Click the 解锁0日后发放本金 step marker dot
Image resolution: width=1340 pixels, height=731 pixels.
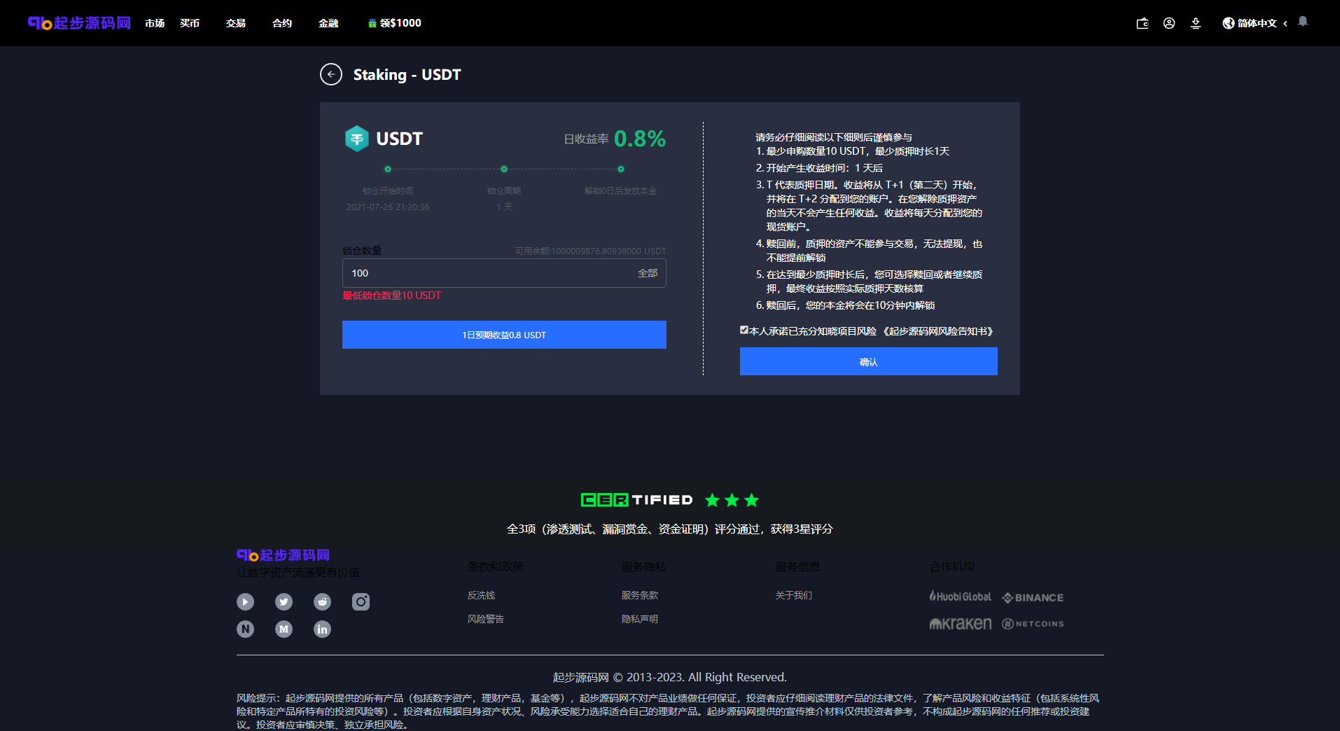point(621,169)
